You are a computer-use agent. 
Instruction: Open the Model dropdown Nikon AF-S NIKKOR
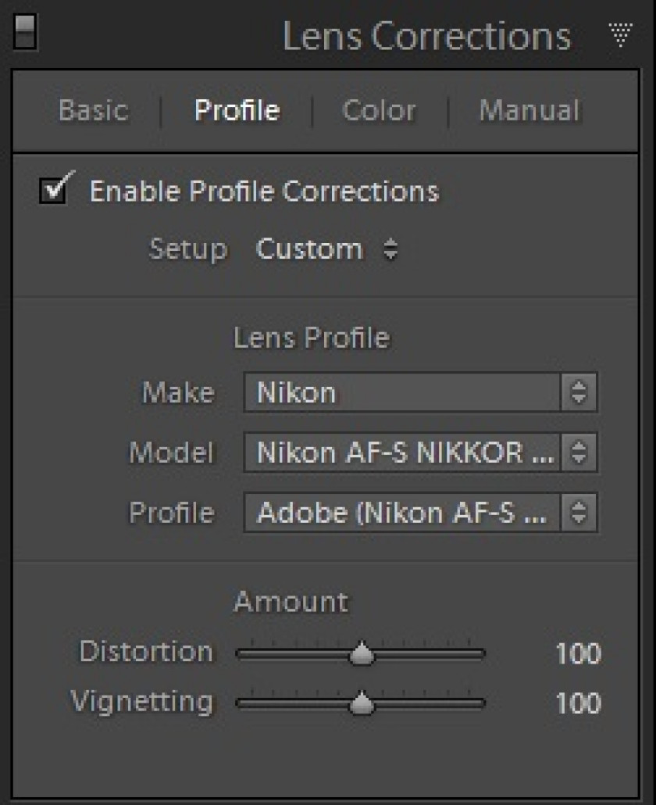pyautogui.click(x=420, y=453)
